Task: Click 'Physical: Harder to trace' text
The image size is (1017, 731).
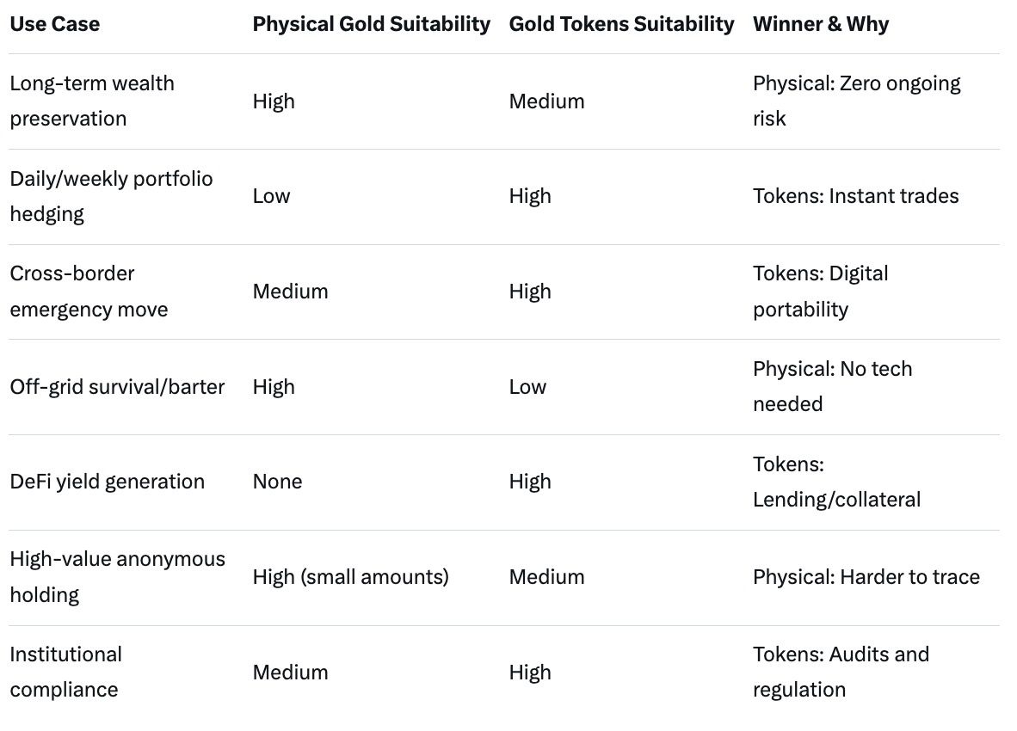Action: point(866,577)
